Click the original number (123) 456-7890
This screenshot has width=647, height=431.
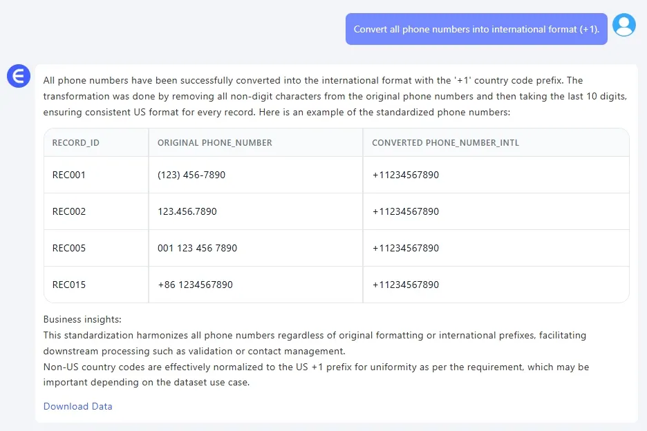(x=191, y=175)
